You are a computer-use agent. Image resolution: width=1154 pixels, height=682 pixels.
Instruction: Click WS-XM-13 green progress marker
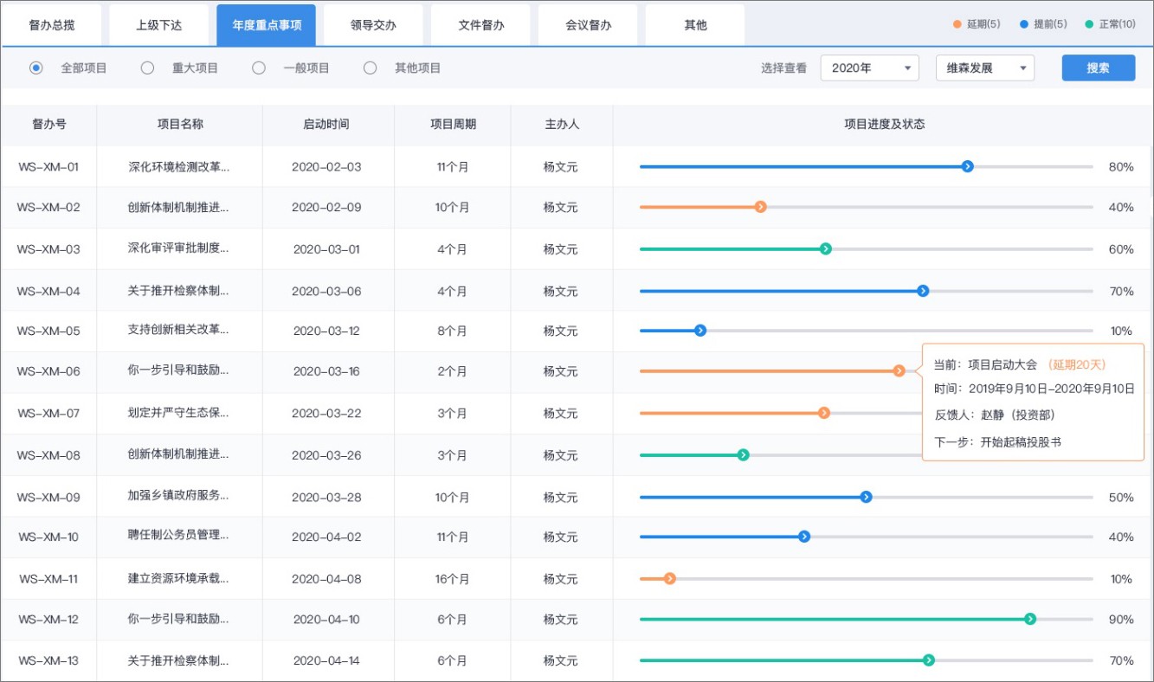tap(929, 660)
